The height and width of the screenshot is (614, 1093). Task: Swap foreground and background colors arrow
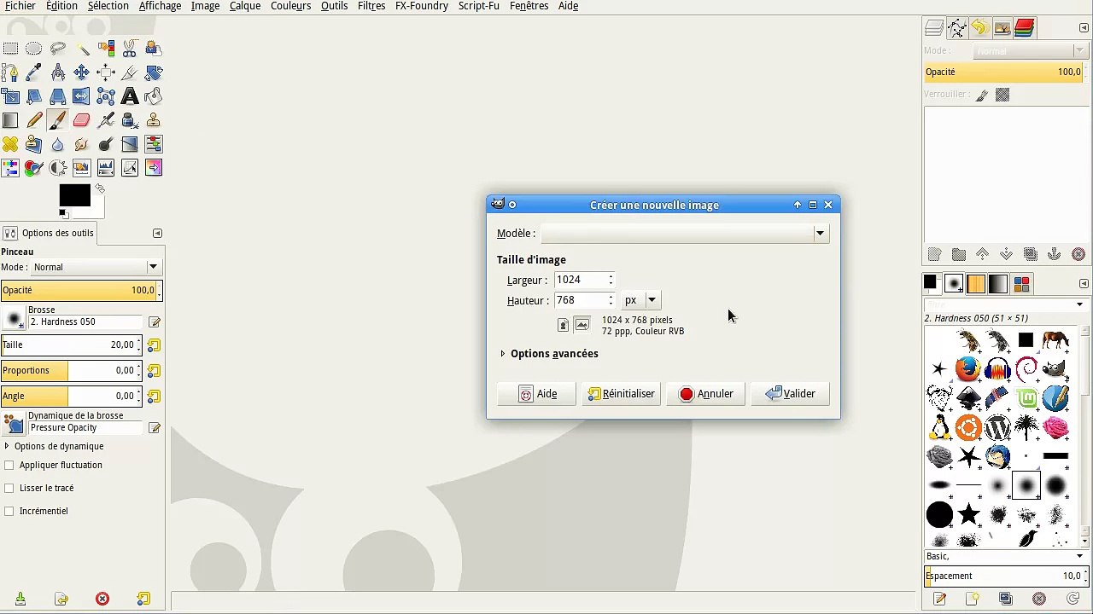pyautogui.click(x=100, y=188)
